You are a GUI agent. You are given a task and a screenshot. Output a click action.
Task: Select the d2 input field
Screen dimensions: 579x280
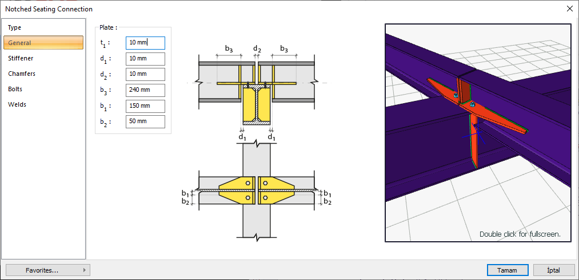pos(145,74)
